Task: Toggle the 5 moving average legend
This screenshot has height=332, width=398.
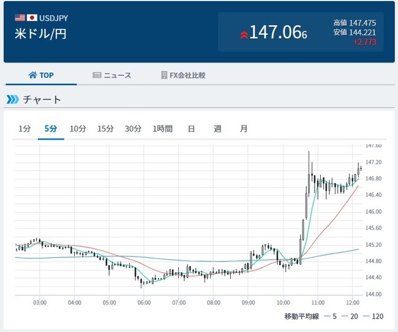Action: 330,316
